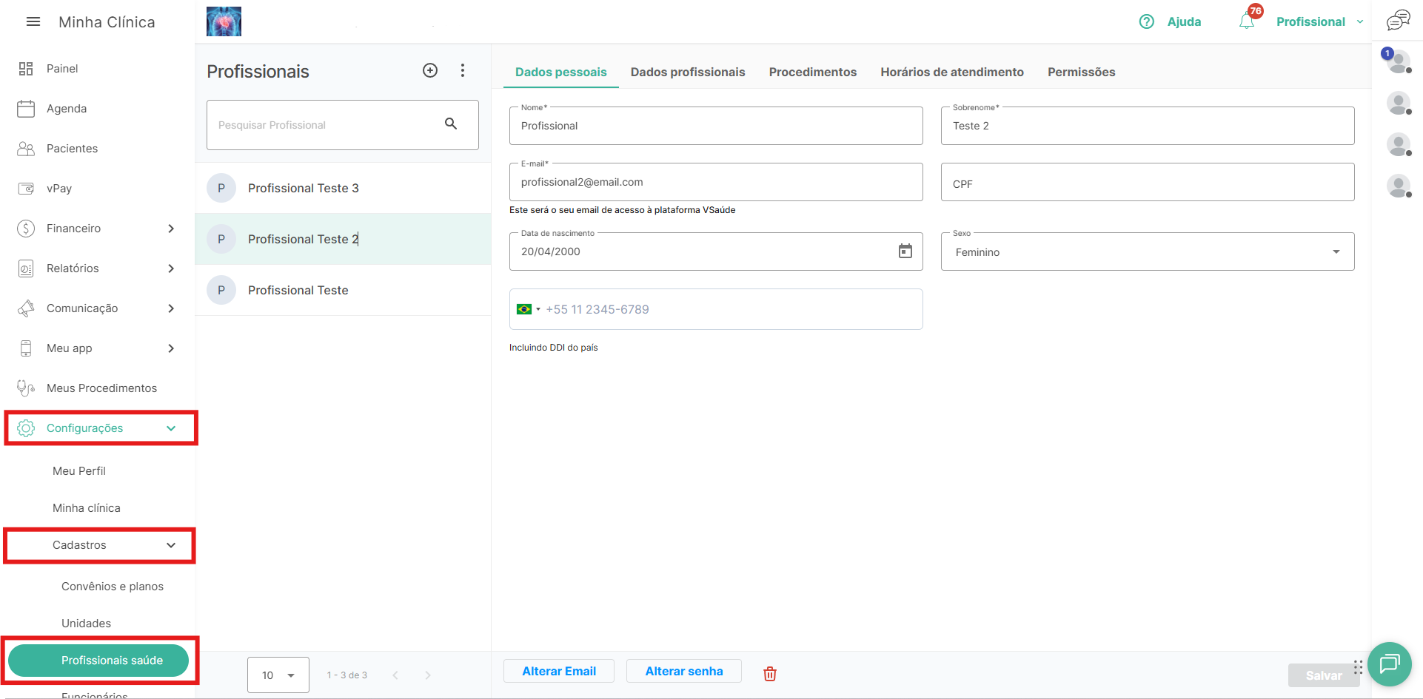Expand the Financeiro sidebar menu
The image size is (1423, 699).
(x=99, y=229)
